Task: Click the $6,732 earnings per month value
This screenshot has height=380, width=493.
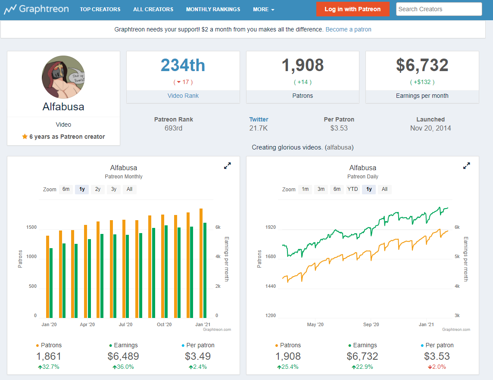Action: 422,65
